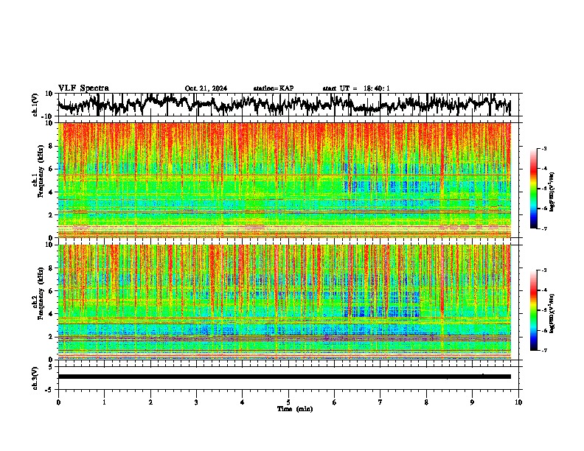Click the 8 kHz tick of ch.1 spectrogram

52,146
